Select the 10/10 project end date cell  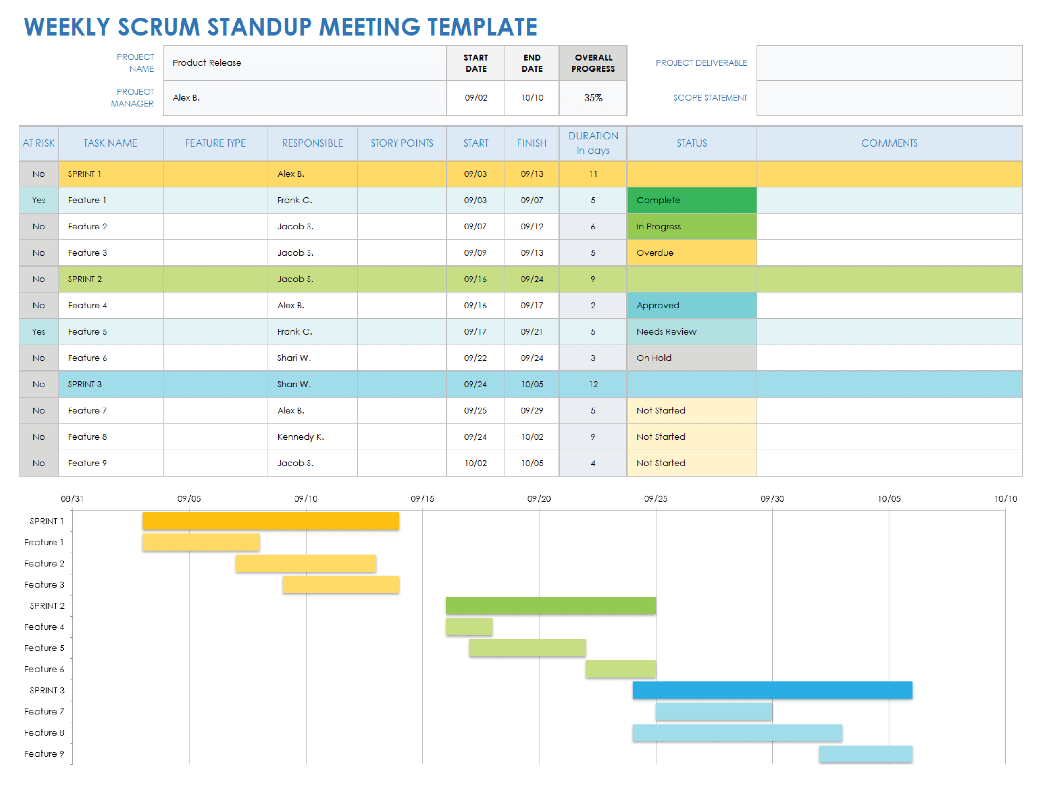click(x=532, y=98)
